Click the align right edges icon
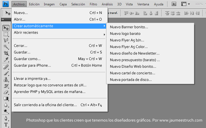Viewport: 206px width, 128px height. (x=156, y=13)
